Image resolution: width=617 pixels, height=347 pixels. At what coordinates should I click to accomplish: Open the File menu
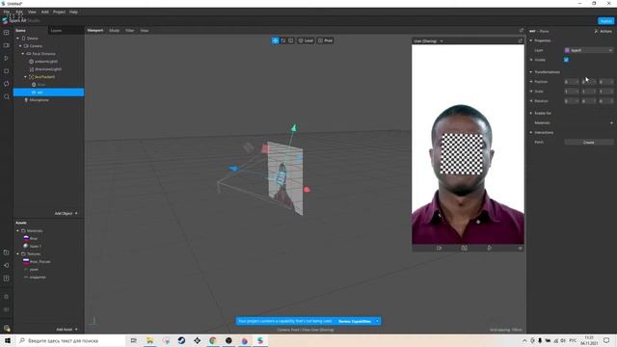tap(7, 12)
